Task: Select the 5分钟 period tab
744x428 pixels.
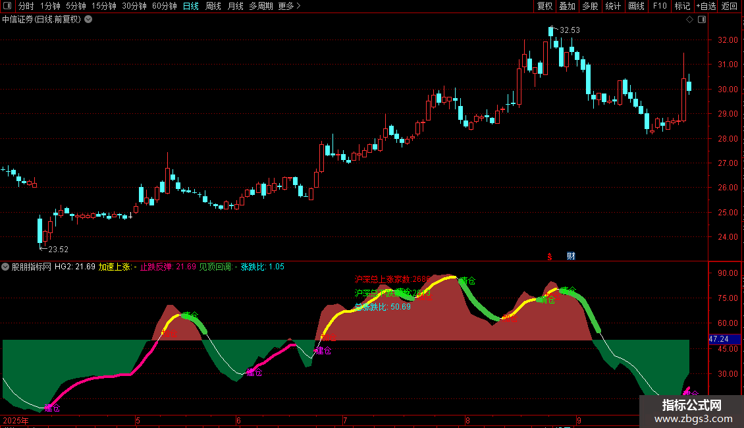Action: coord(76,6)
